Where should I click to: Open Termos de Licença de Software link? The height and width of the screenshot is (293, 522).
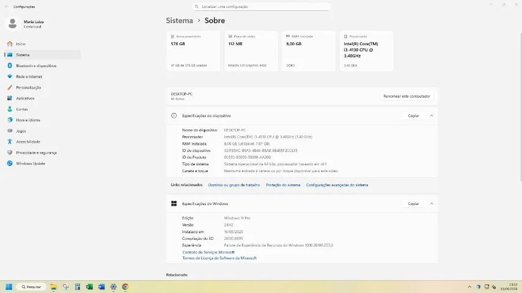(x=219, y=258)
